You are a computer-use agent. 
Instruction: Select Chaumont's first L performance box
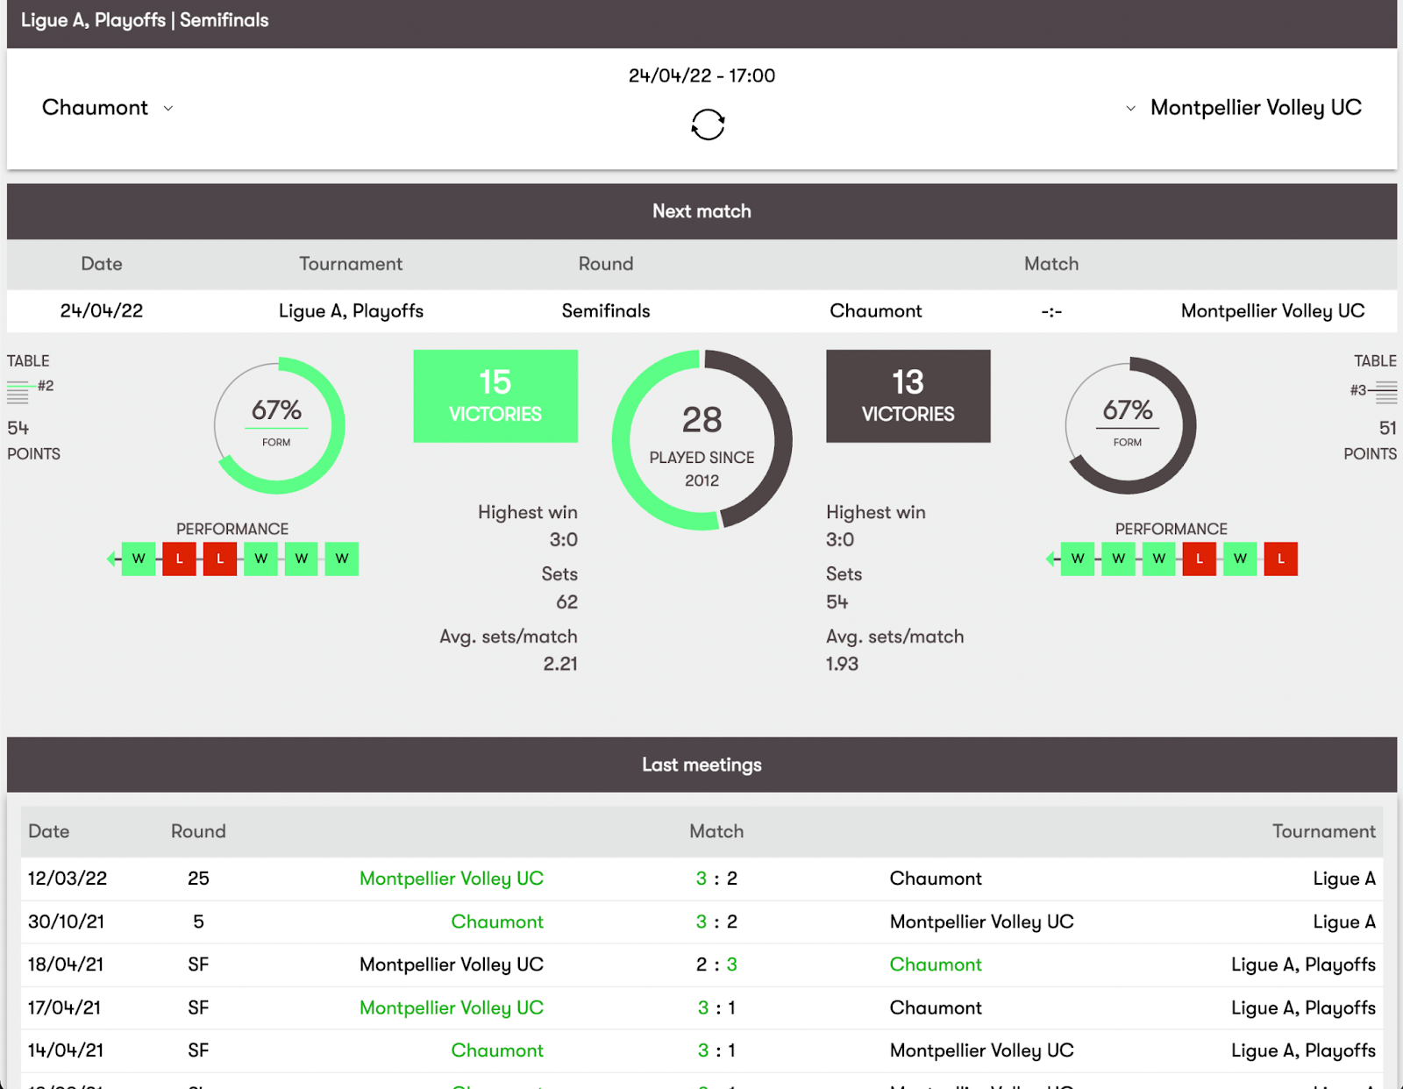[x=179, y=559]
